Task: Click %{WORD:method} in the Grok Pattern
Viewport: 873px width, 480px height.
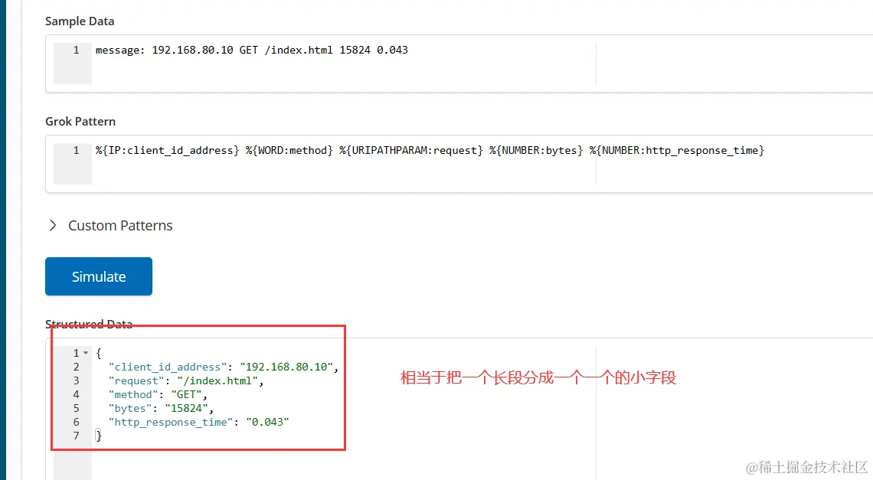Action: [289, 150]
